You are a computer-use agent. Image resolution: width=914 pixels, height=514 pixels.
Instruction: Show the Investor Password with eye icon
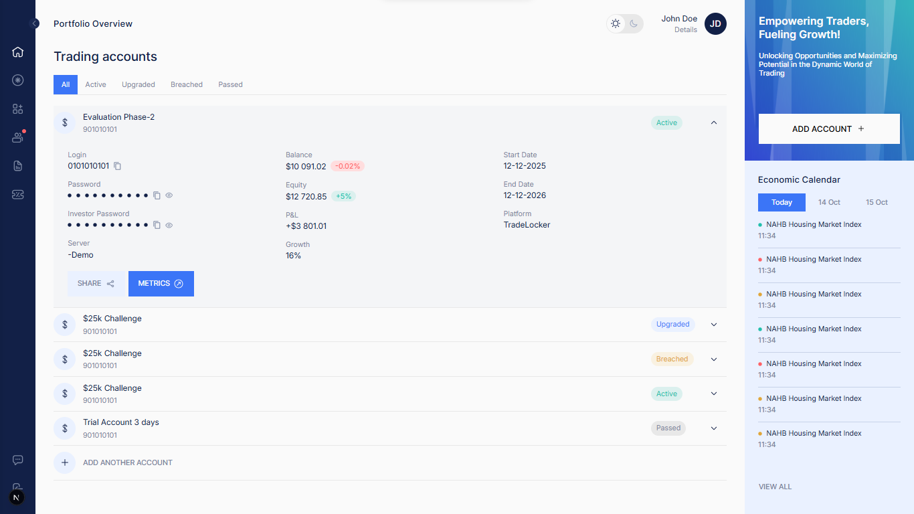[x=169, y=225]
